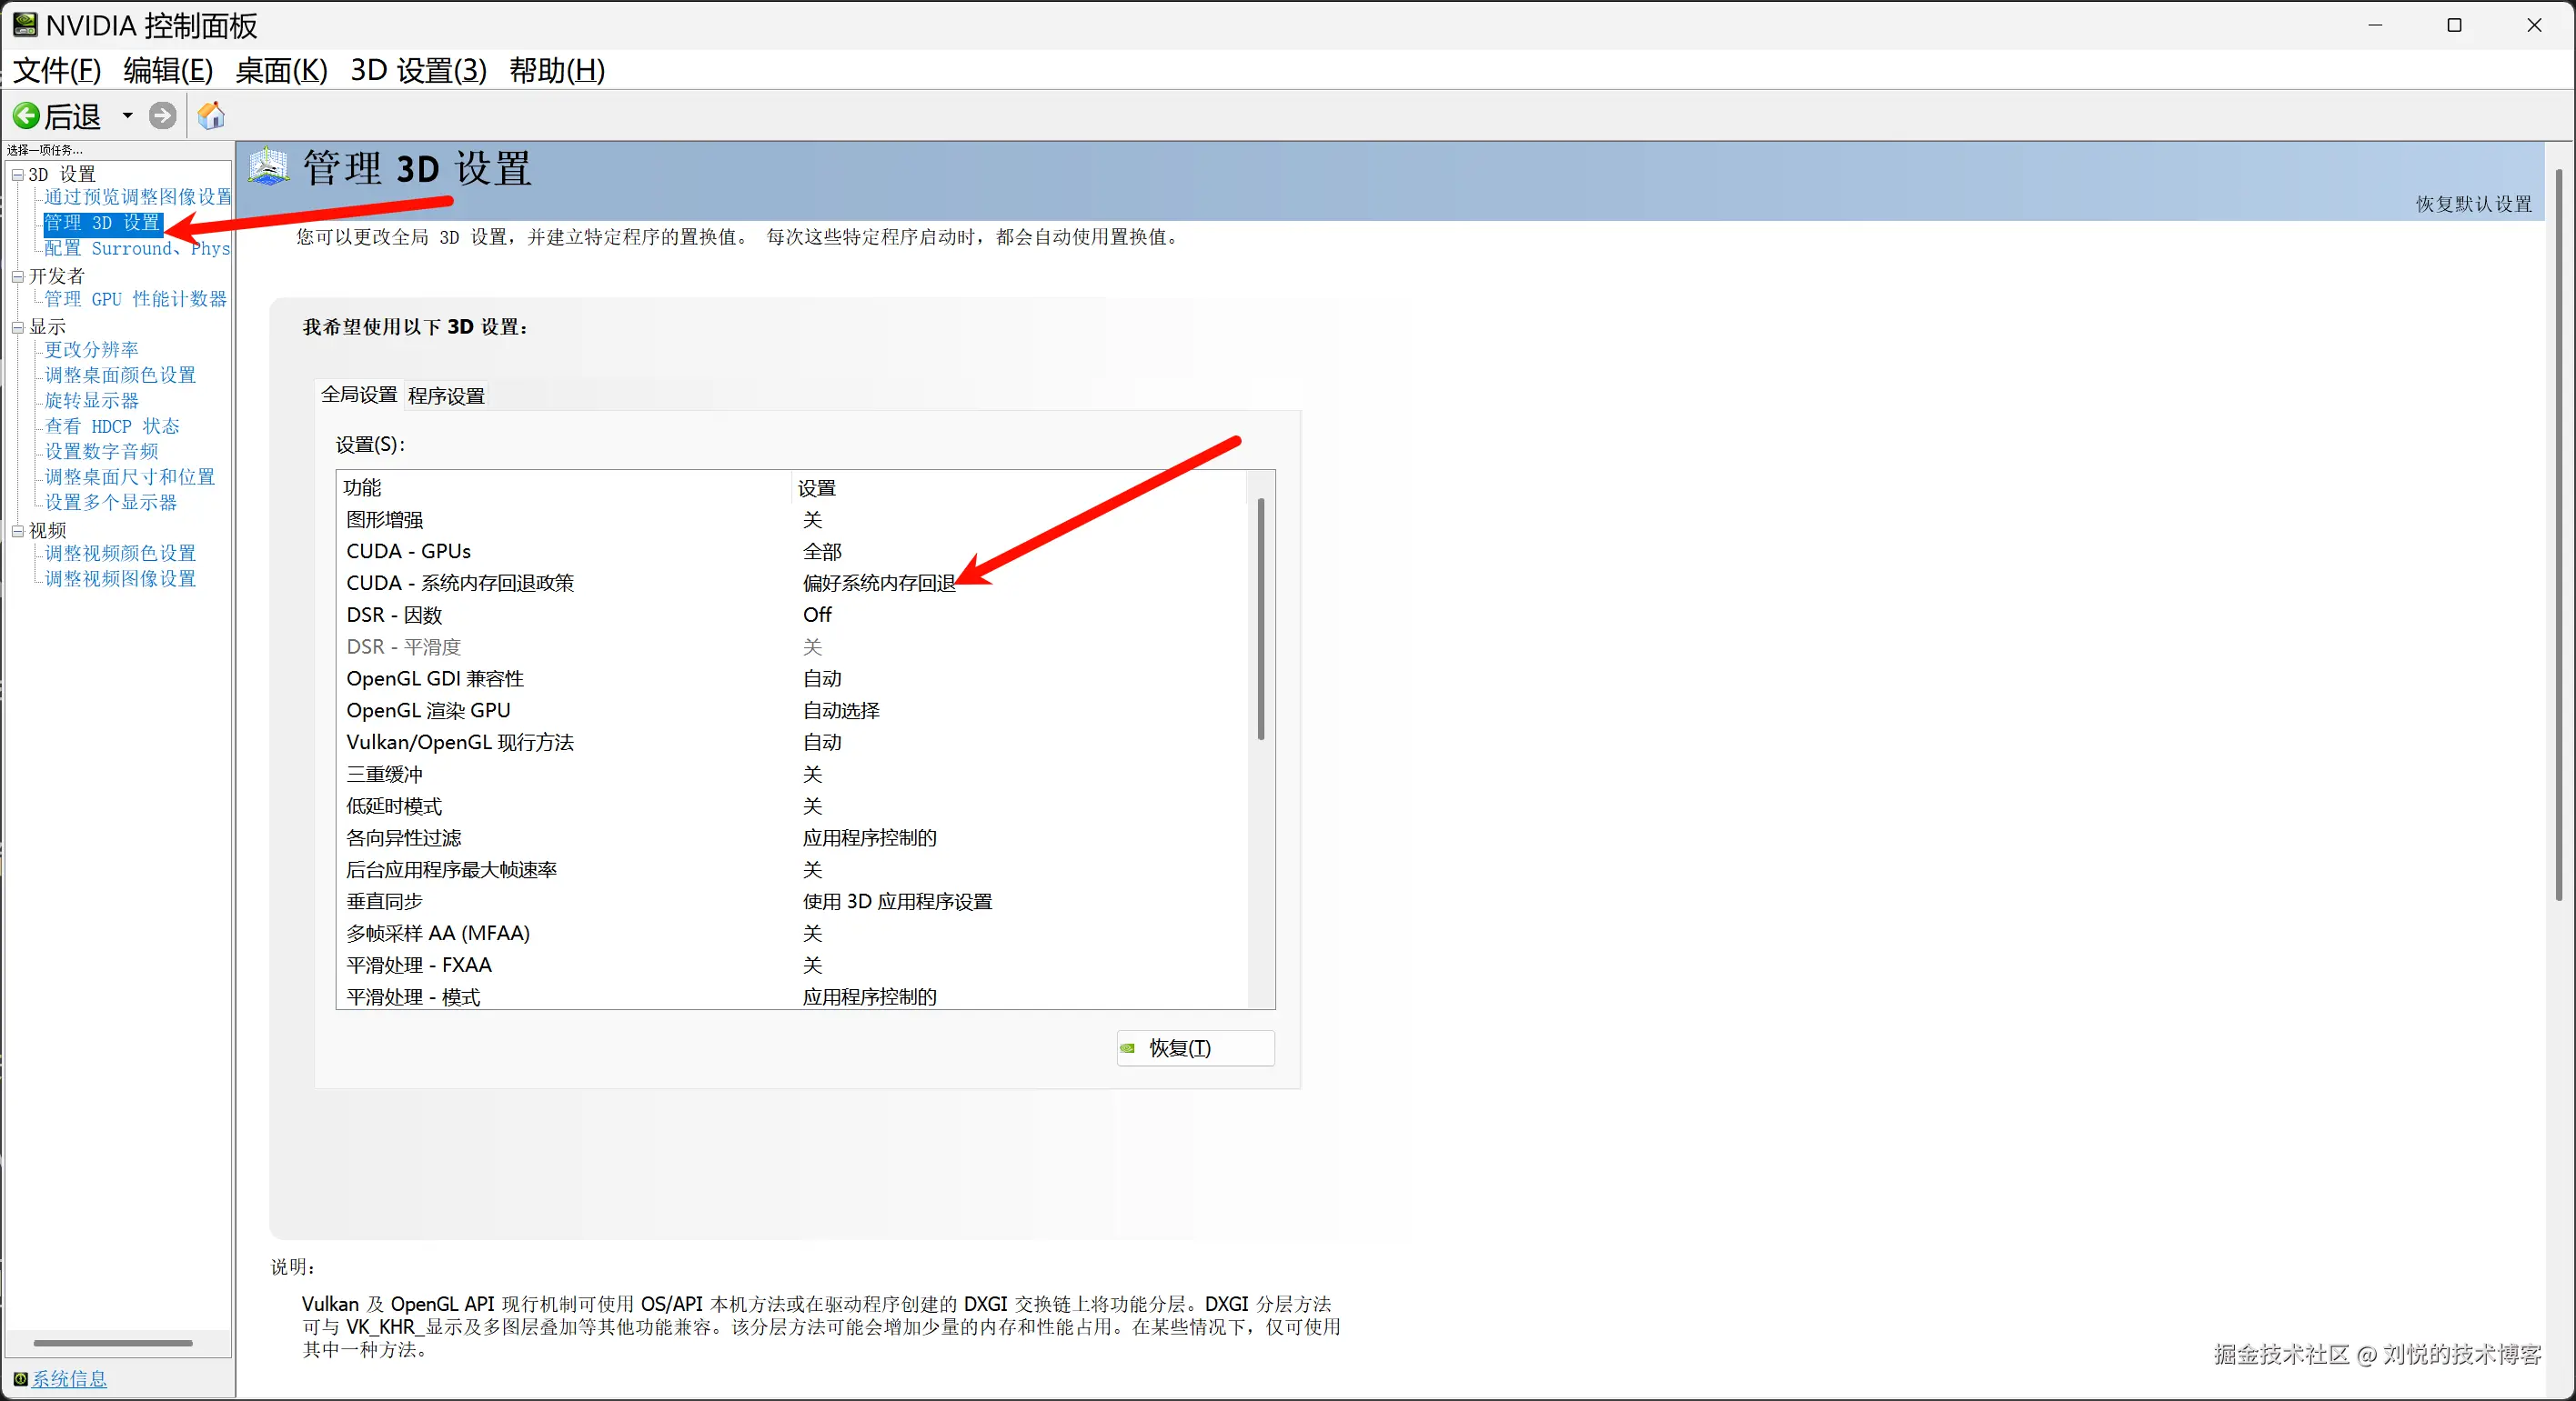Click the sidebar horizontal scrollbar
This screenshot has height=1401, width=2576.
pos(112,1343)
